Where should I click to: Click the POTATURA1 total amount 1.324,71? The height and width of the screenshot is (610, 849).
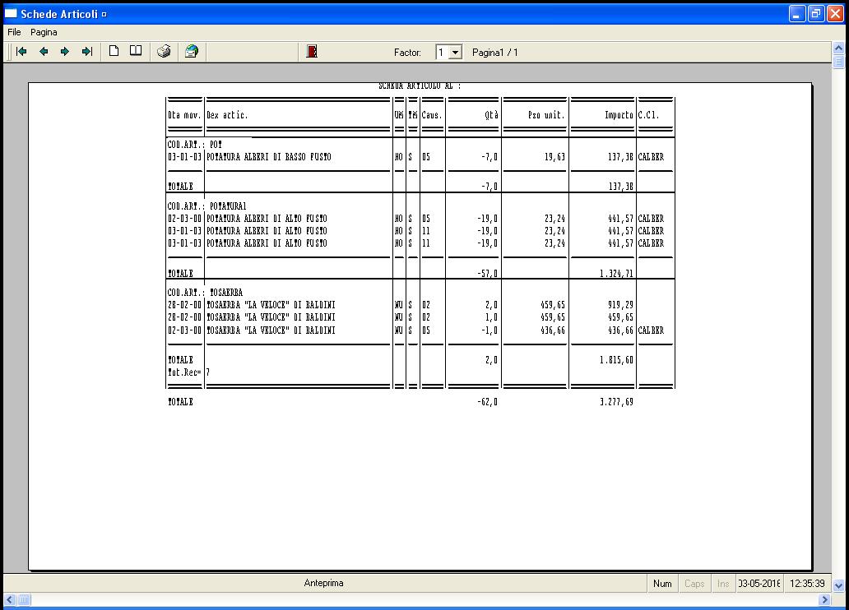616,274
